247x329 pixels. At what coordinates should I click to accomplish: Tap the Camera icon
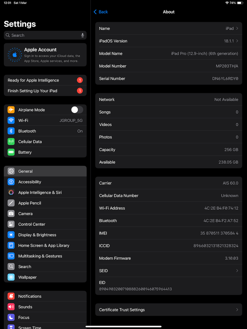(x=11, y=214)
